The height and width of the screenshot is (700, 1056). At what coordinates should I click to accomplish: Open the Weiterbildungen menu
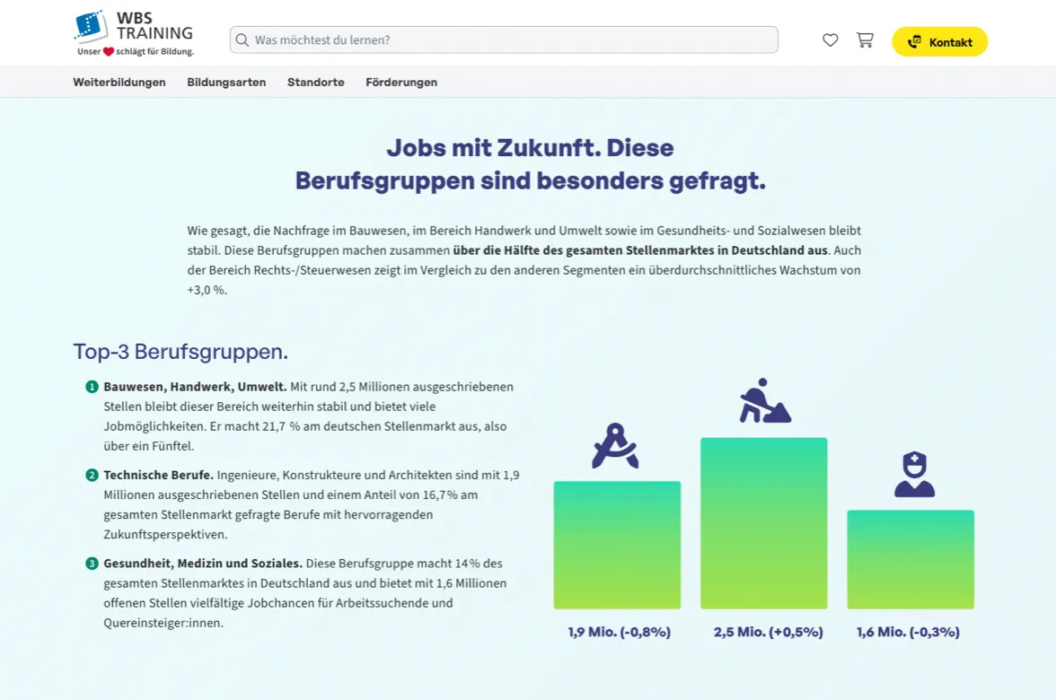[119, 83]
